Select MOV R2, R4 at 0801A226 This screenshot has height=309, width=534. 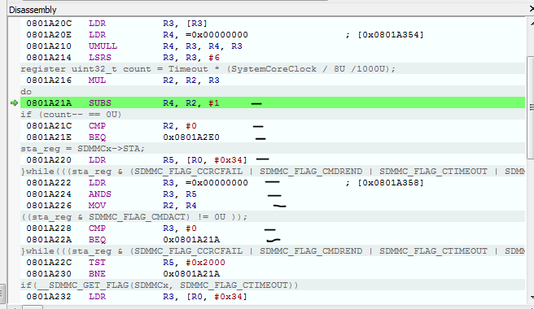pyautogui.click(x=273, y=206)
